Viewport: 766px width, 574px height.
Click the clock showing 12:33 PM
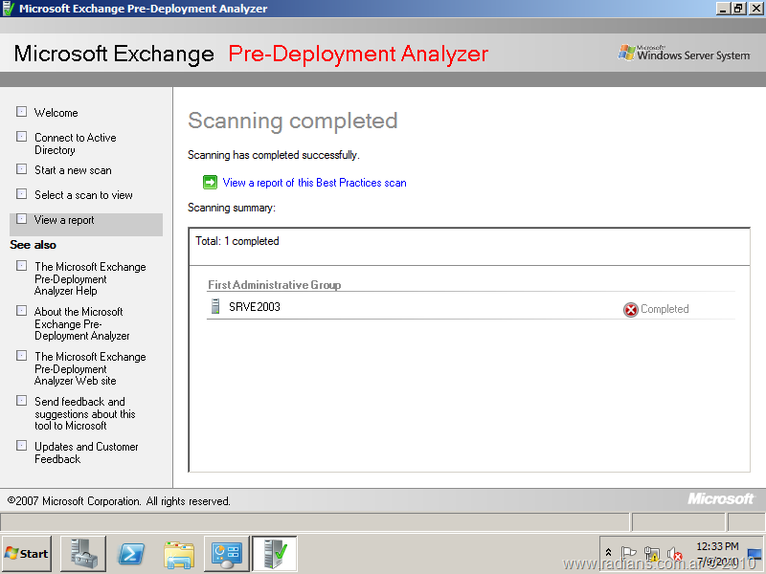717,546
